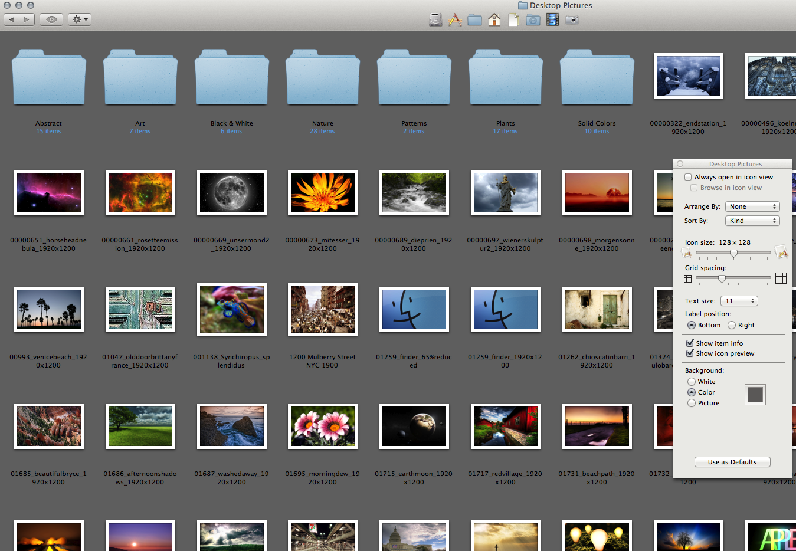Select the 00993_venicebeach palm trees image
The image size is (796, 551).
48,309
